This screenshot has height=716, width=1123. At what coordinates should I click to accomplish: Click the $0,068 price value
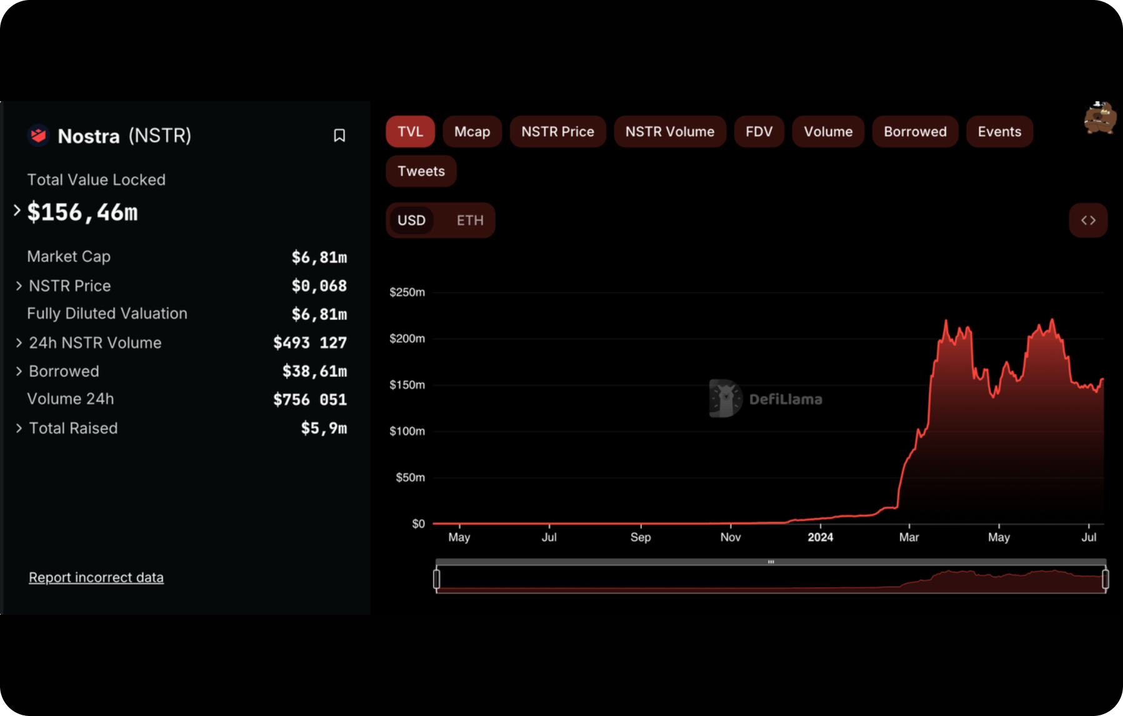tap(319, 286)
